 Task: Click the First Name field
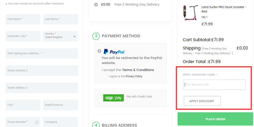pyautogui.click(x=23, y=19)
